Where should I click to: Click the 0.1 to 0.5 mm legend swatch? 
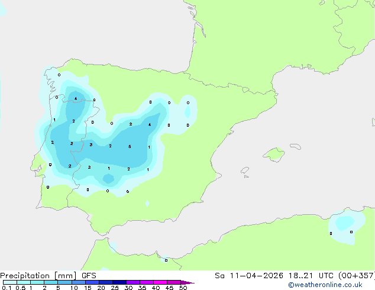click(10, 282)
